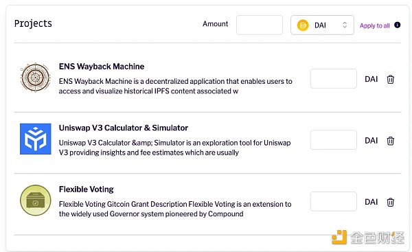Click the Projects heading
The height and width of the screenshot is (252, 412).
(x=33, y=23)
